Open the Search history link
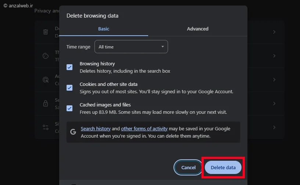This screenshot has height=185, width=300. pyautogui.click(x=96, y=129)
